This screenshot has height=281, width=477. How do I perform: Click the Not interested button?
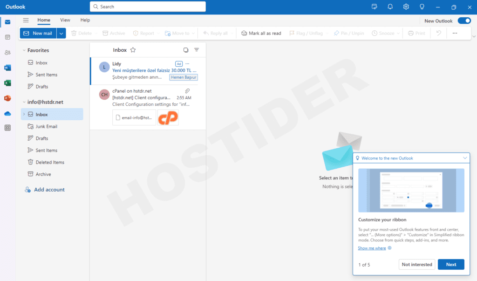[416, 264]
